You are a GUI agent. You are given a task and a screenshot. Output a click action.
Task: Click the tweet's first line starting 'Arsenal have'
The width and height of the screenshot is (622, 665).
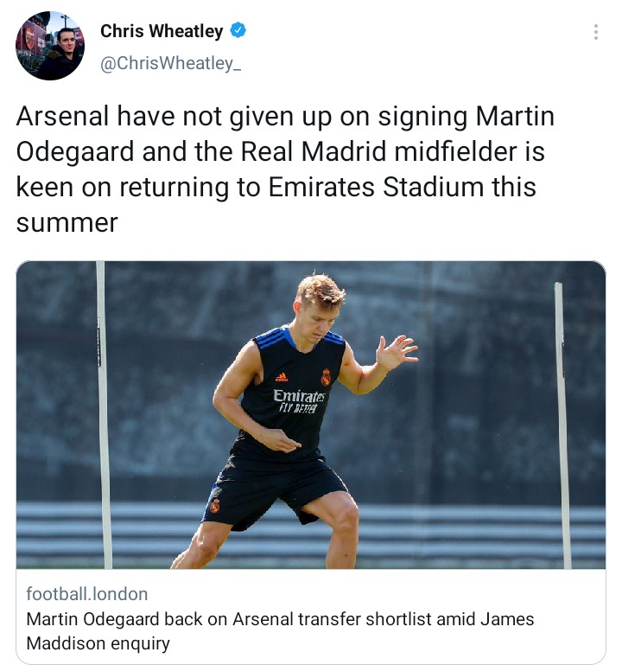(285, 116)
